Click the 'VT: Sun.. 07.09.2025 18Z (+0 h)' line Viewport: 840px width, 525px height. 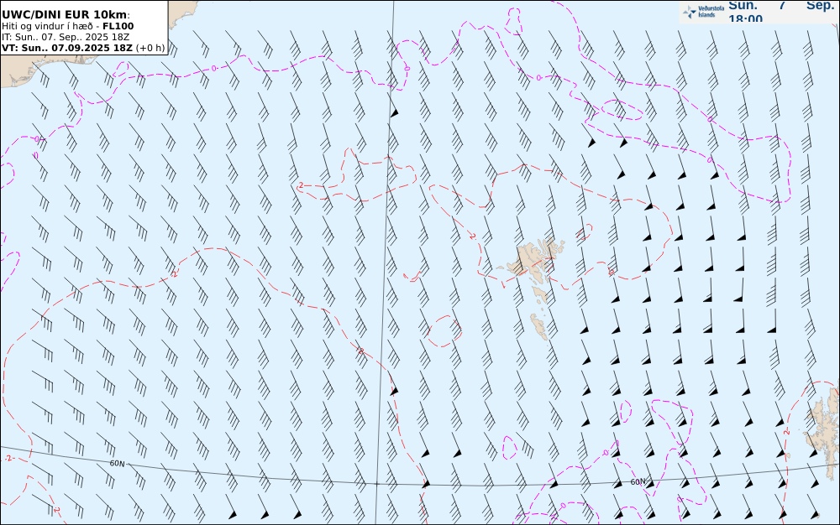83,48
